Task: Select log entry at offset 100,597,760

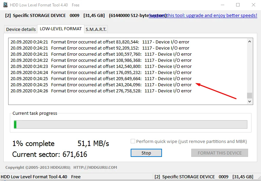Action: pos(101,54)
